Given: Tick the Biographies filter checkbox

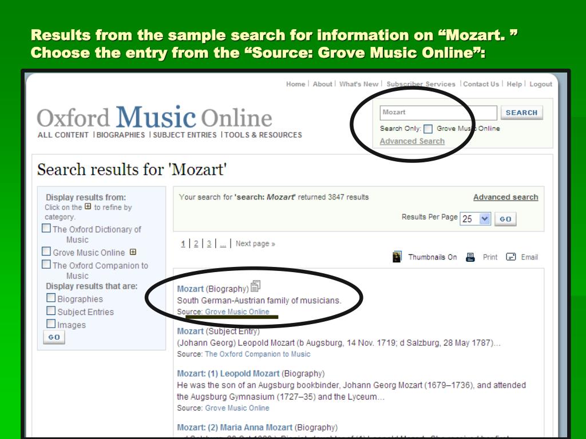Looking at the screenshot, I should 51,298.
